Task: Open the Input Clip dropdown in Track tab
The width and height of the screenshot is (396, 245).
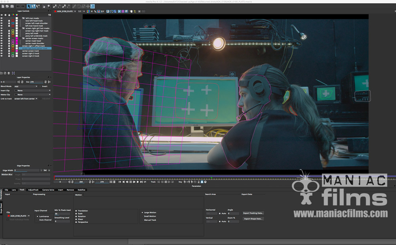Action: coord(19,216)
